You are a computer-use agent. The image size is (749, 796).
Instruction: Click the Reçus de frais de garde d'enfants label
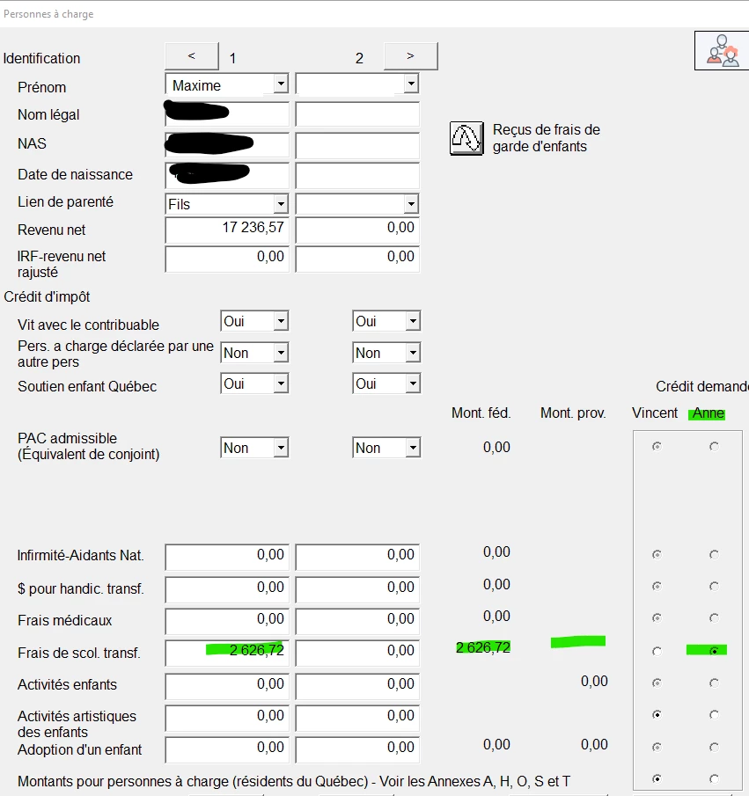(547, 138)
